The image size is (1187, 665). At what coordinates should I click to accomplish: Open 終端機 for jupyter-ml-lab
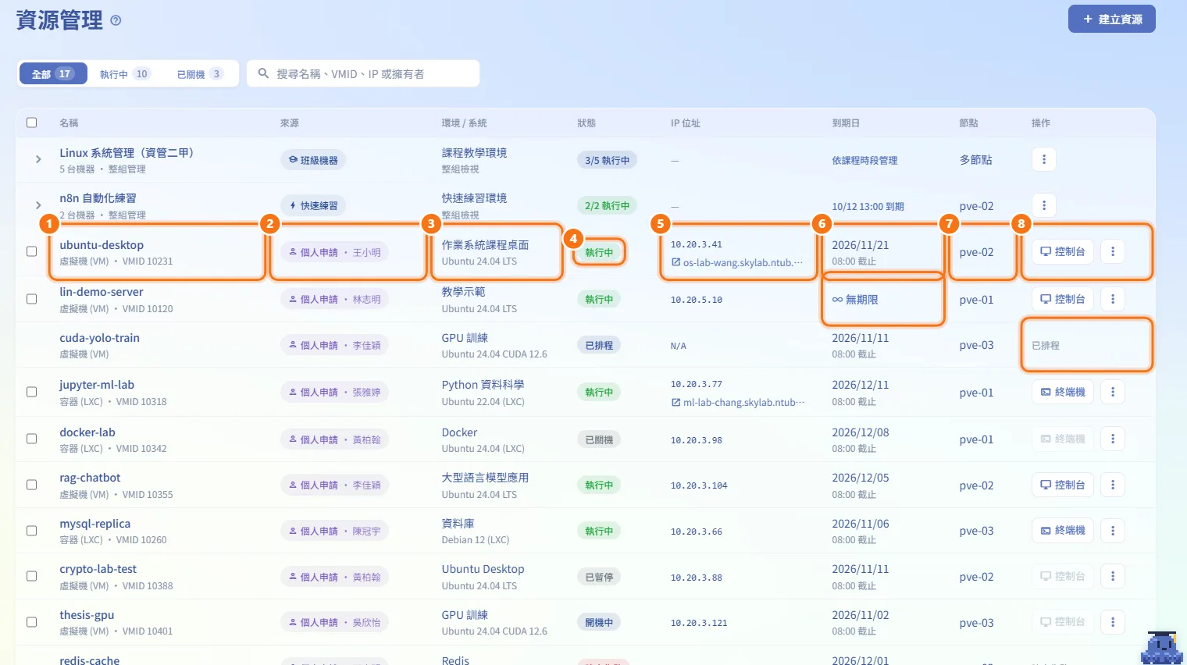1063,392
